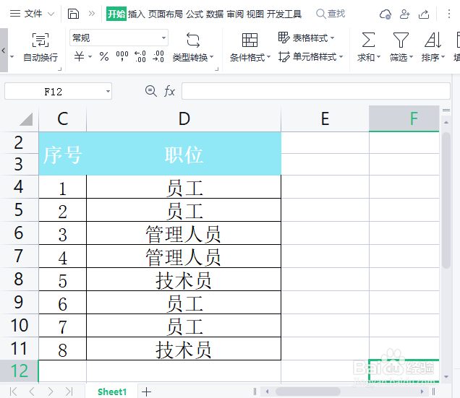Add a new sheet with plus button
Screen dimensions: 460x398
146,391
